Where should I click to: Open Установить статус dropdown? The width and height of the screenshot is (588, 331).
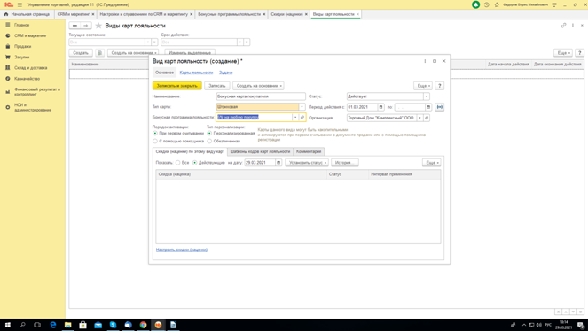click(307, 163)
